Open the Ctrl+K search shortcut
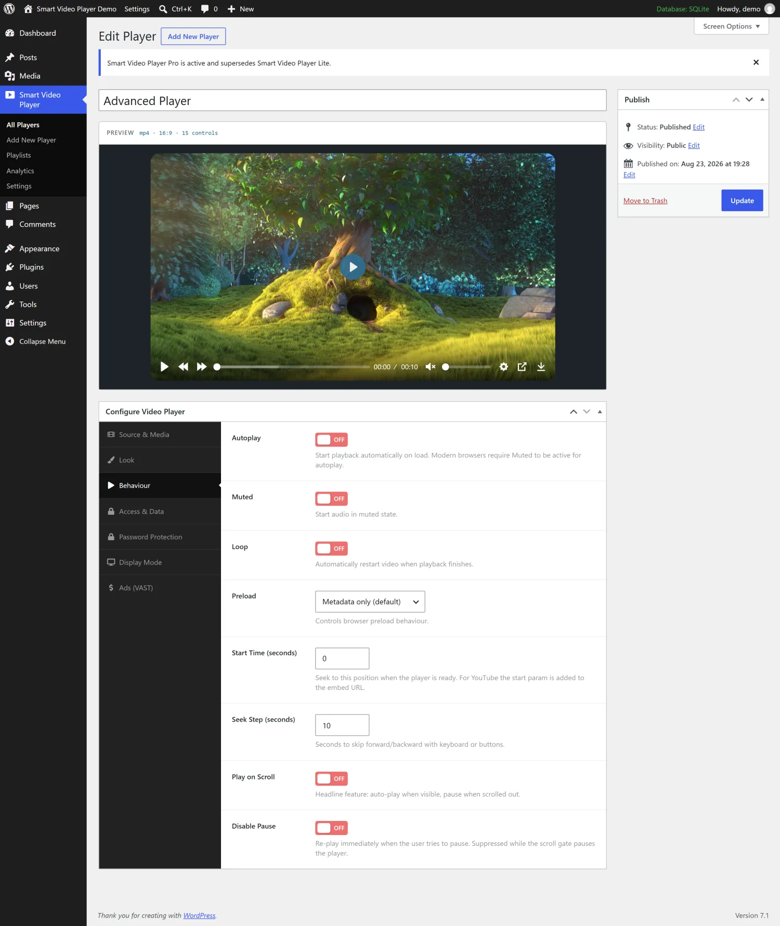Viewport: 780px width, 926px height. (x=175, y=9)
